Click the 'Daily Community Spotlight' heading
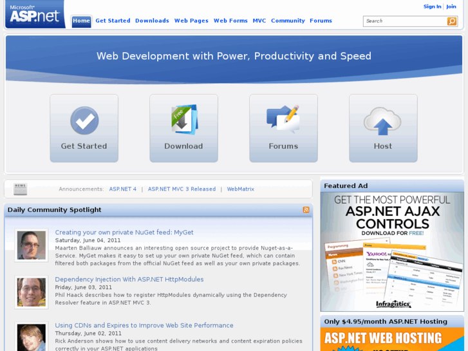Screen dimensions: 468x351 click(54, 210)
